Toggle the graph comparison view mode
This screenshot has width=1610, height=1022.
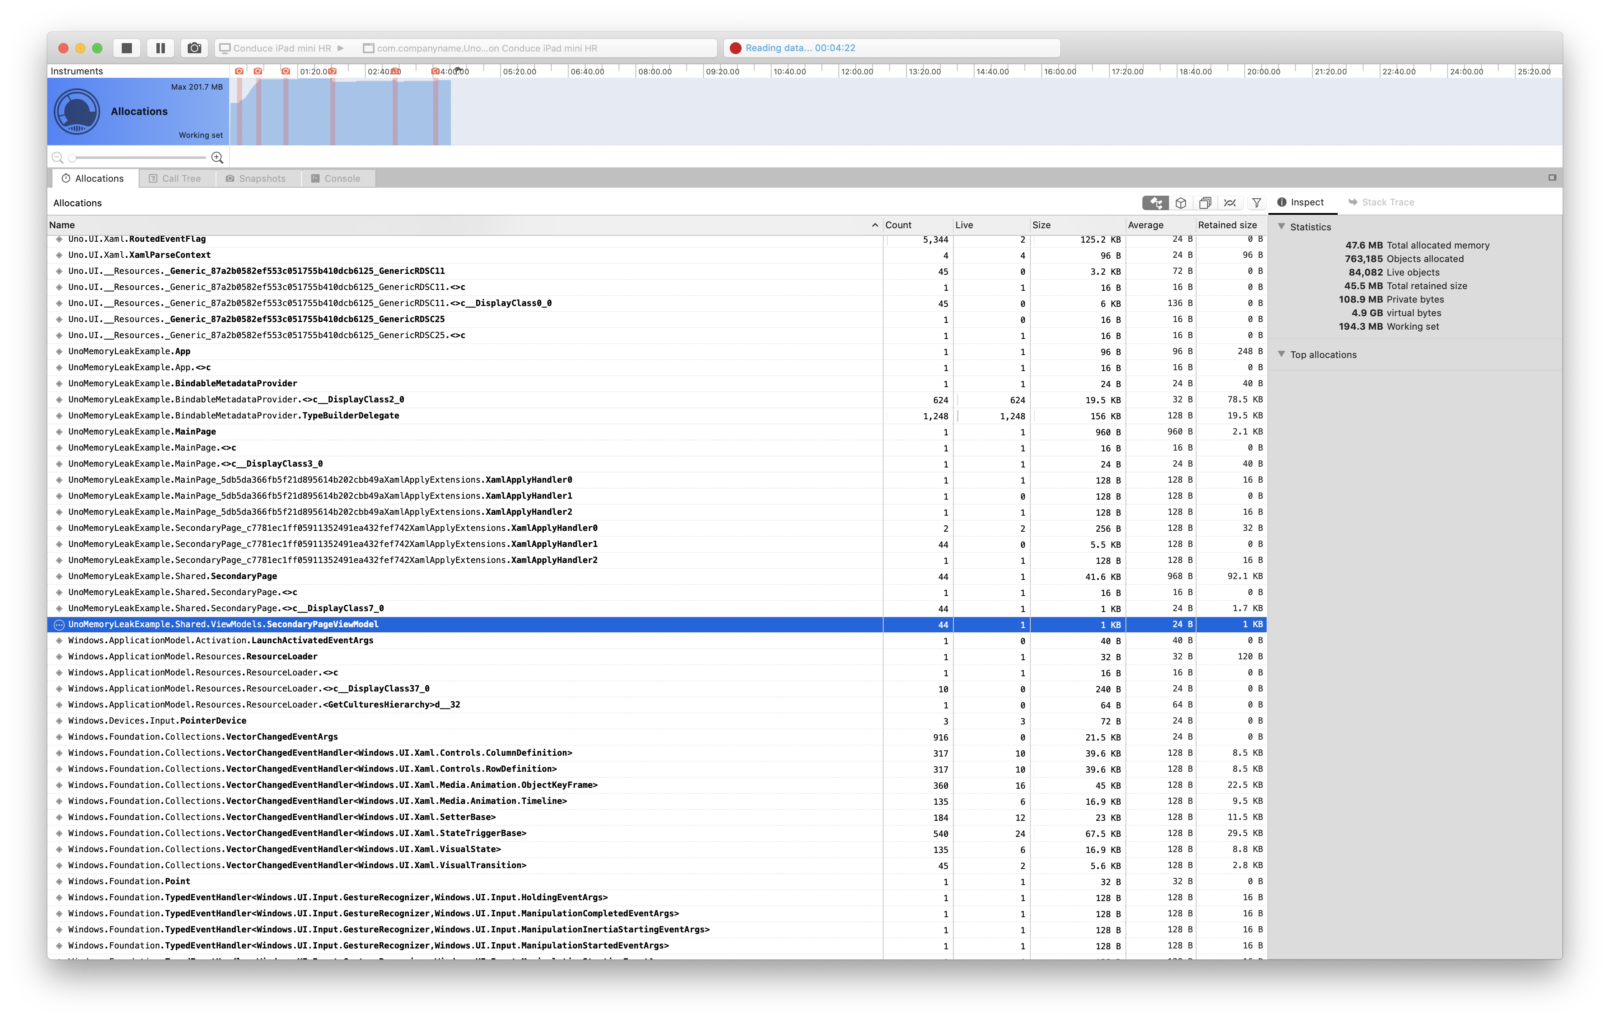point(1230,202)
